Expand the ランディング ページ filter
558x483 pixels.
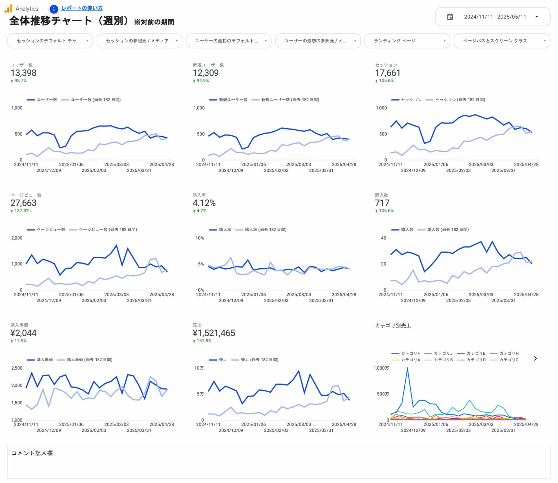coord(407,41)
